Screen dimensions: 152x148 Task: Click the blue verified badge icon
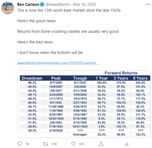pos(42,4)
